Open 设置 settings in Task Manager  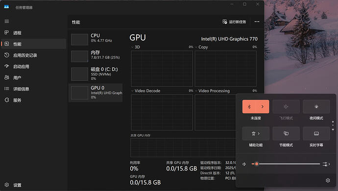click(x=33, y=185)
